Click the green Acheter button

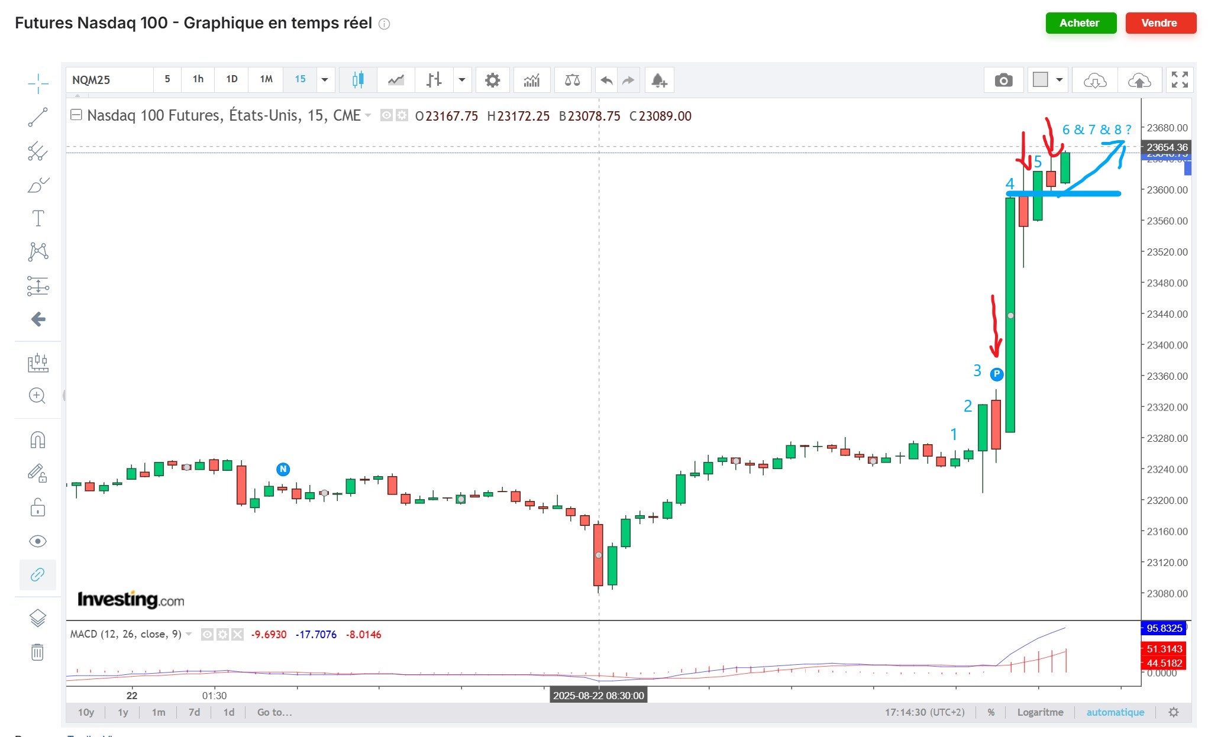tap(1080, 23)
